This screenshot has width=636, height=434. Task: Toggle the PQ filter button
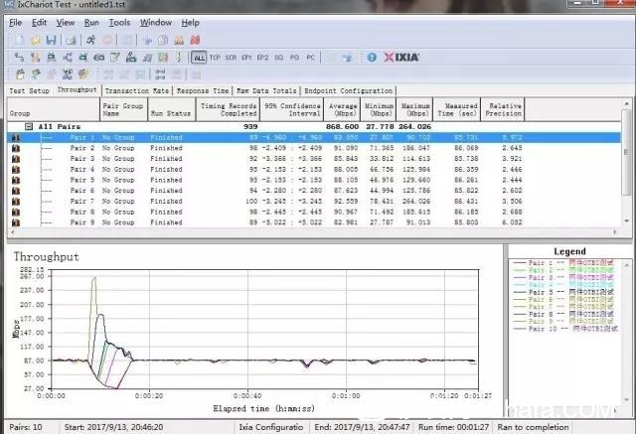pos(294,58)
